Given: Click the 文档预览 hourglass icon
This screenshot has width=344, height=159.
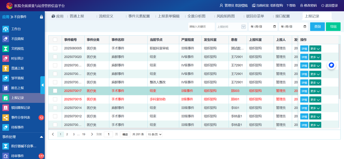Looking at the screenshot, I should click(6, 49).
